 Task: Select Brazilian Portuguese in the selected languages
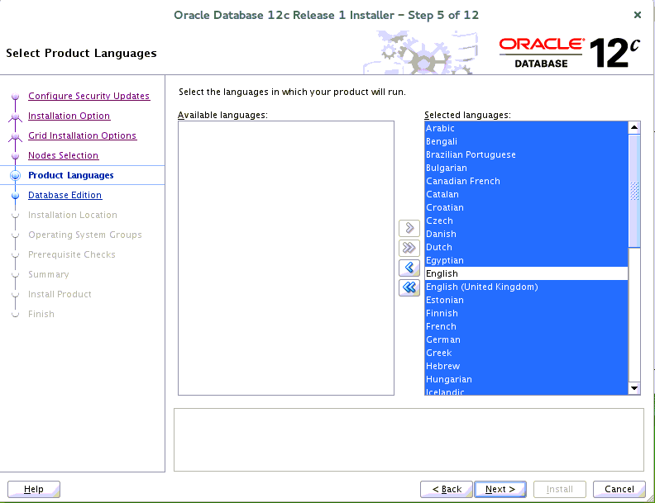click(x=471, y=154)
